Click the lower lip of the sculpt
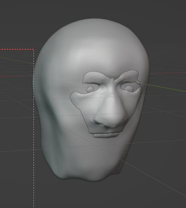The width and height of the screenshot is (186, 208). 105,135
